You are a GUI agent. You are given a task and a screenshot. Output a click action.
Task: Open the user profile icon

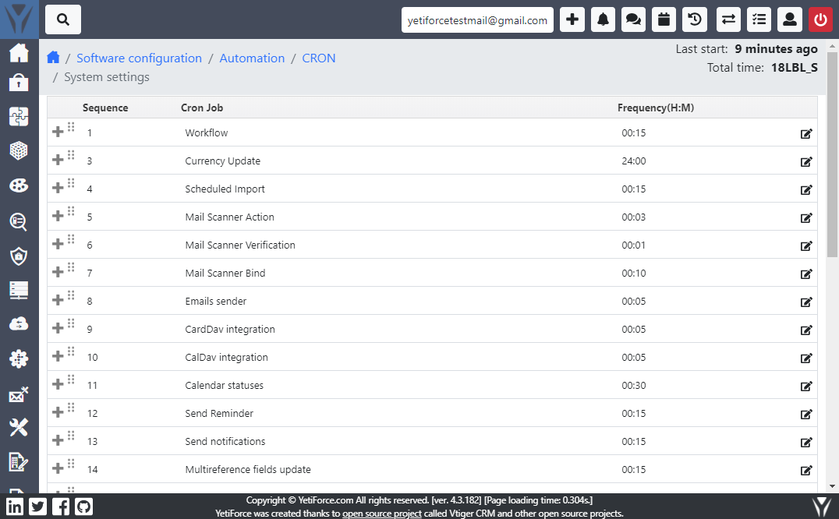pyautogui.click(x=790, y=19)
